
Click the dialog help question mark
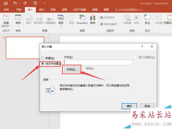point(142,46)
